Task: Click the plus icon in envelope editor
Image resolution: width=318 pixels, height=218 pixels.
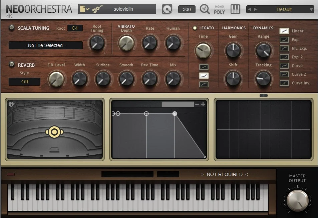Action: pos(203,104)
